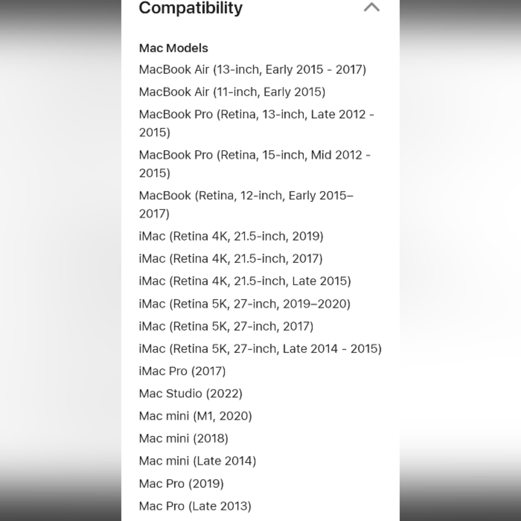Click MacBook Pro Retina 13-inch Late 2012 entry
This screenshot has height=521, width=521.
pyautogui.click(x=256, y=123)
